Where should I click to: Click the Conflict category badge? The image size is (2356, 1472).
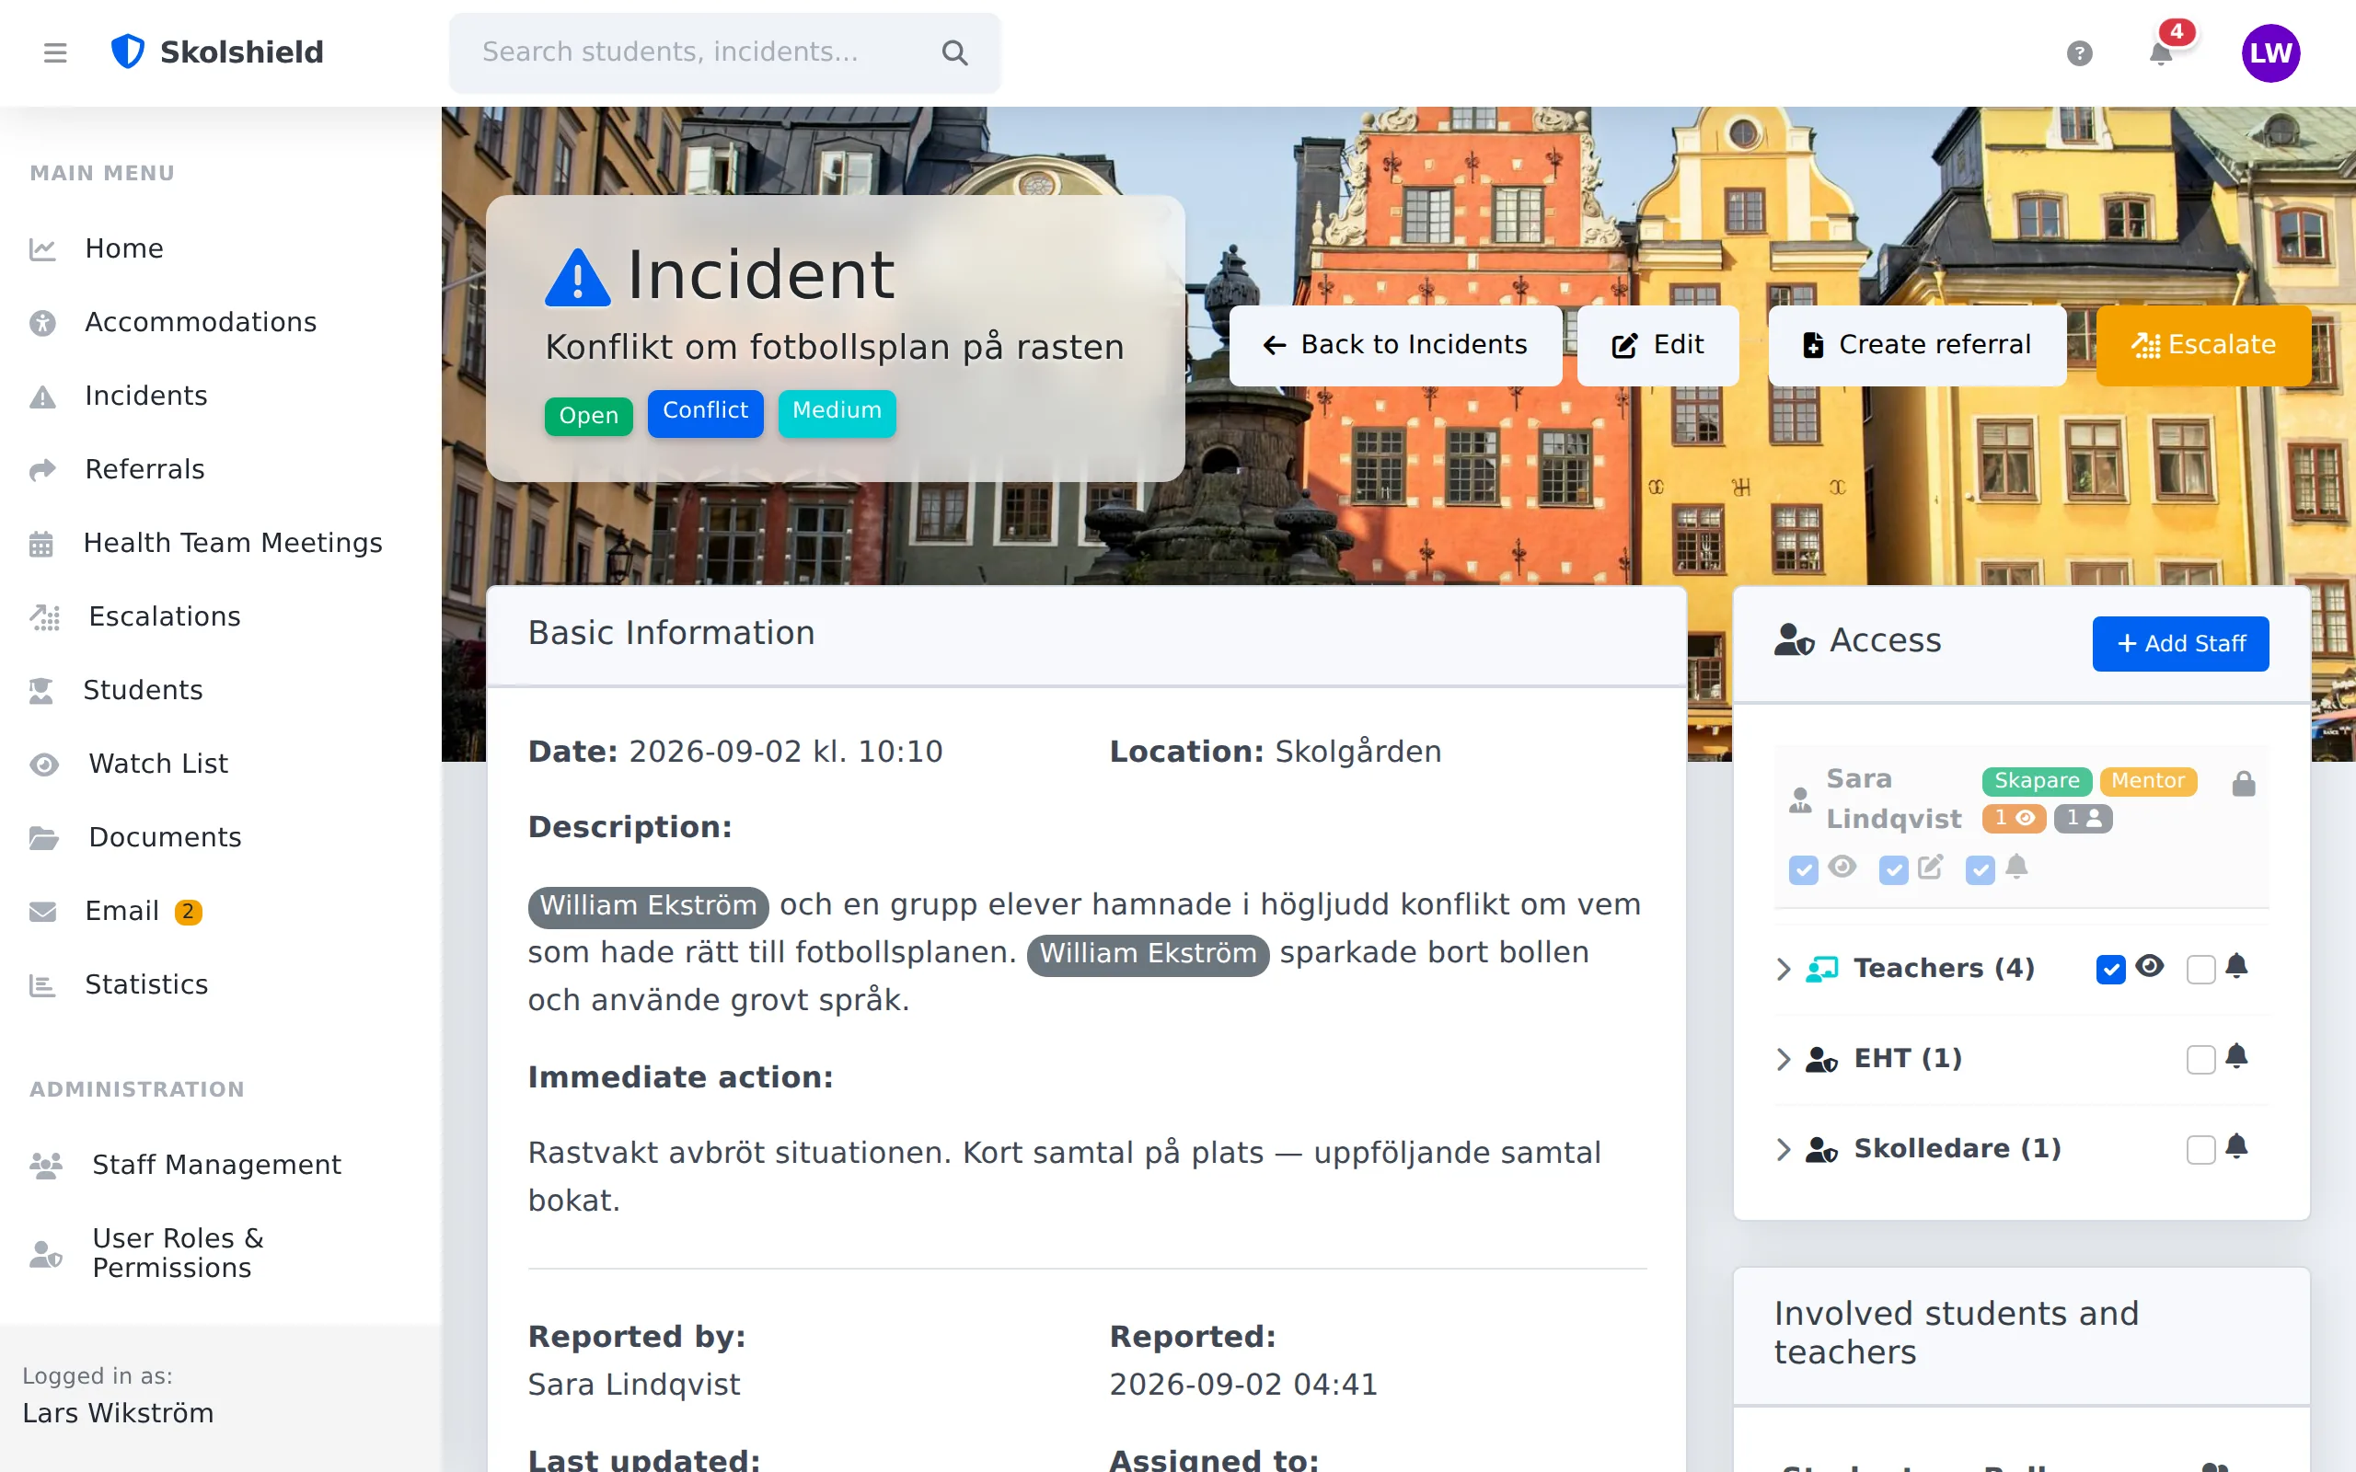[705, 412]
